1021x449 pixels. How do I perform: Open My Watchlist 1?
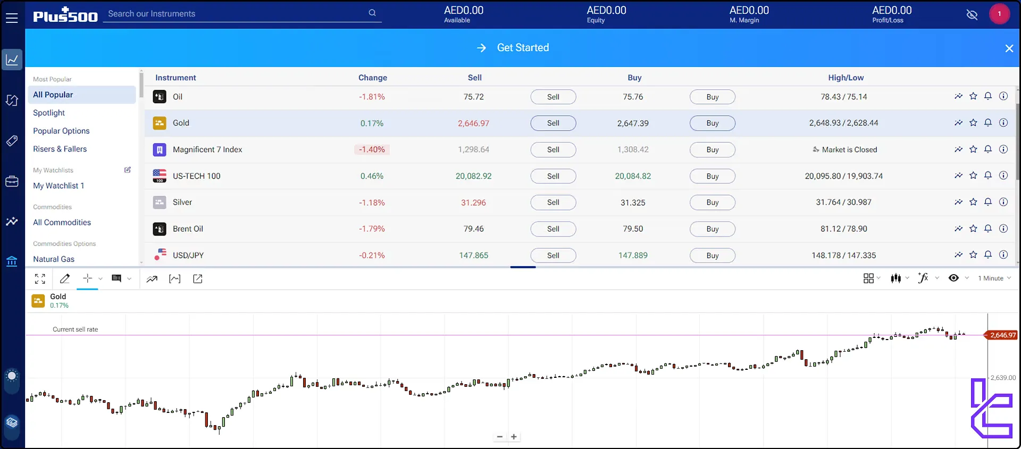click(58, 185)
